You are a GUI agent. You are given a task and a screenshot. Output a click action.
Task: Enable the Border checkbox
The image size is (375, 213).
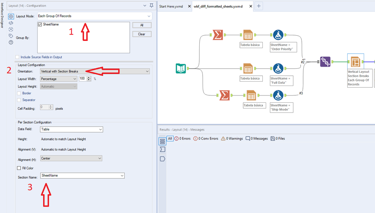[x=19, y=93]
